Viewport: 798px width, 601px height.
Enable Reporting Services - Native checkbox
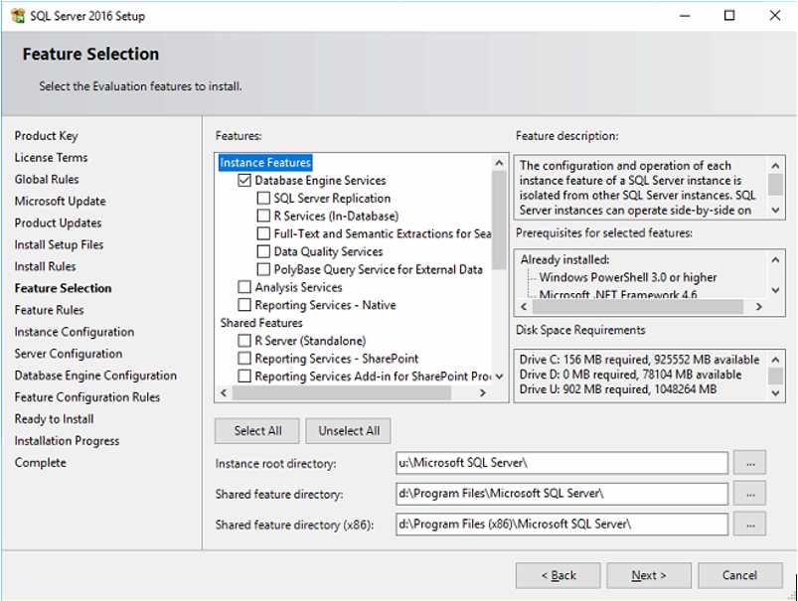244,305
